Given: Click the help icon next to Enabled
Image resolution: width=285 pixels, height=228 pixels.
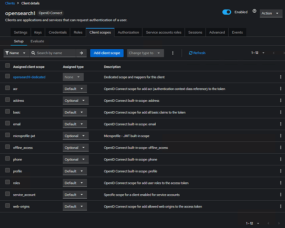Looking at the screenshot, I should click(254, 11).
